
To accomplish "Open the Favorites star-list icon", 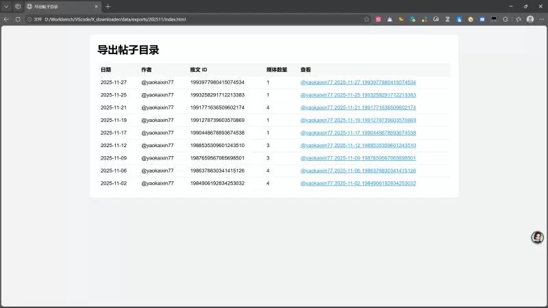I will click(x=519, y=19).
